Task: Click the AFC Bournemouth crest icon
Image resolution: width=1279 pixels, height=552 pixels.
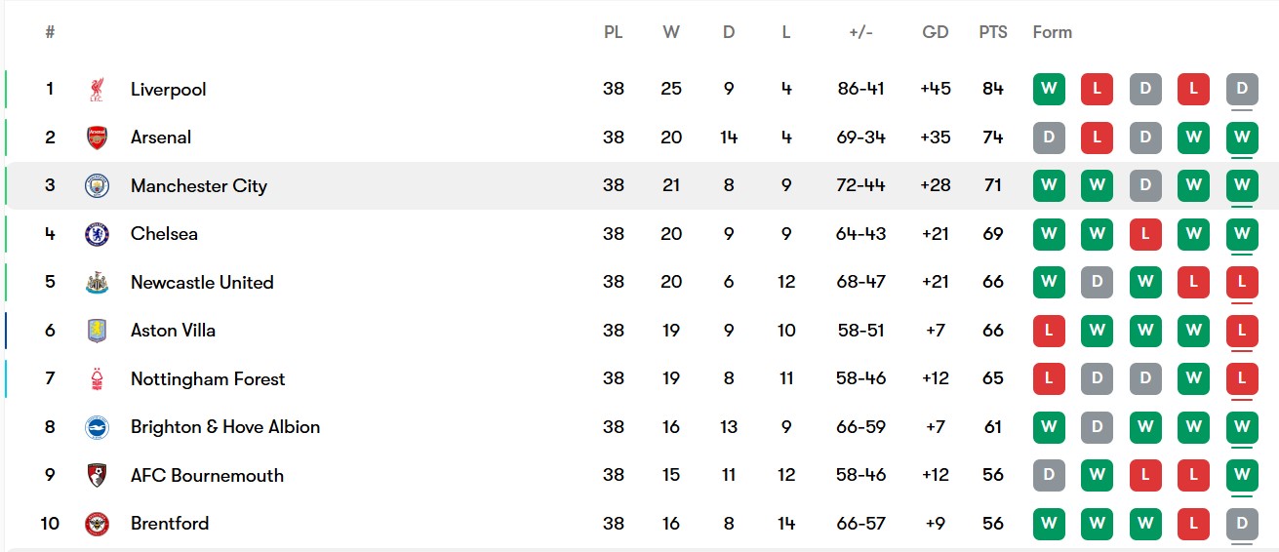Action: pyautogui.click(x=97, y=476)
